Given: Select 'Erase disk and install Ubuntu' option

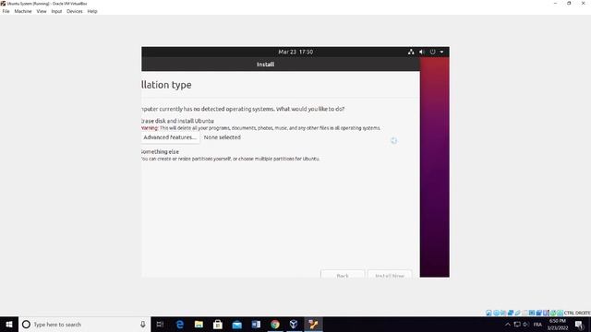Looking at the screenshot, I should pyautogui.click(x=177, y=121).
